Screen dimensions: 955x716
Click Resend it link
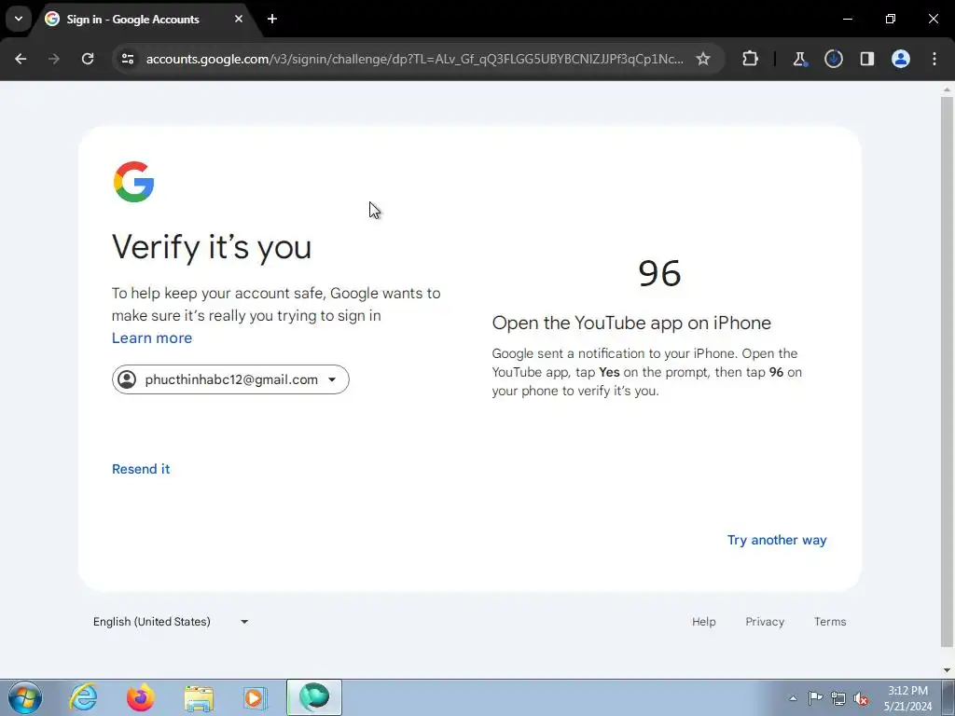click(x=141, y=469)
